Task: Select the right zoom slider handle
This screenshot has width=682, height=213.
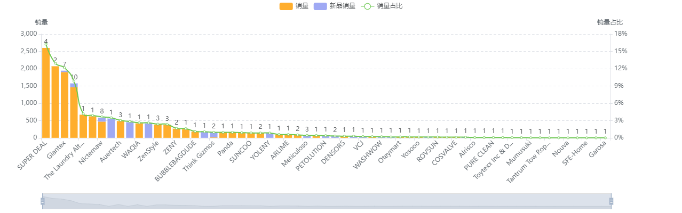Action: 611,201
